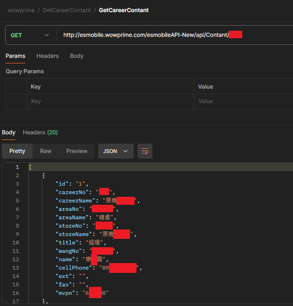Switch to the Raw view

coord(46,151)
